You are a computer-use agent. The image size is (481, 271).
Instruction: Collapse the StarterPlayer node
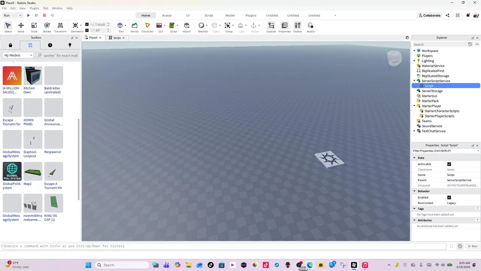click(x=414, y=106)
